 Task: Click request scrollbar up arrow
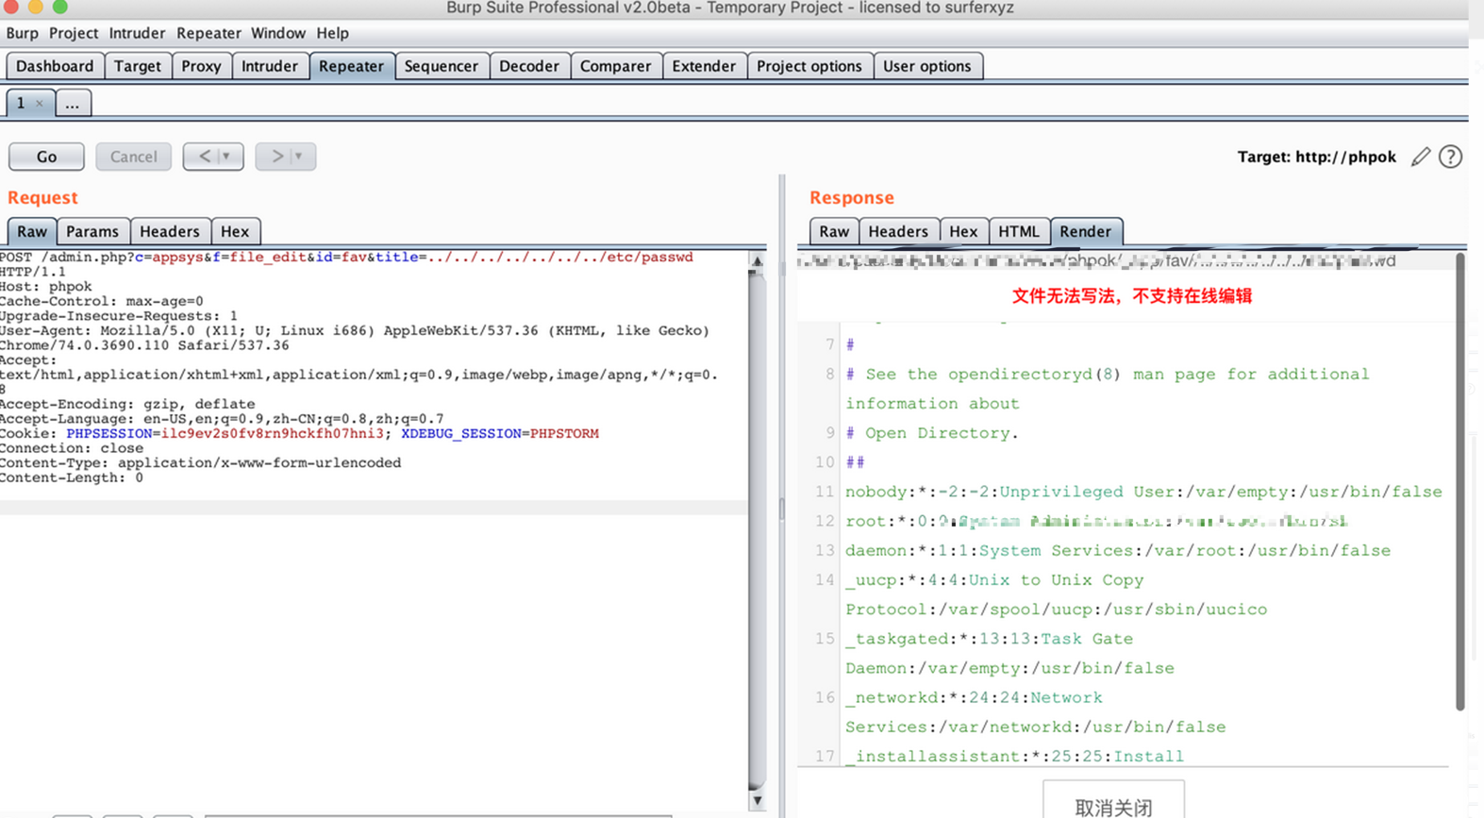click(x=757, y=260)
